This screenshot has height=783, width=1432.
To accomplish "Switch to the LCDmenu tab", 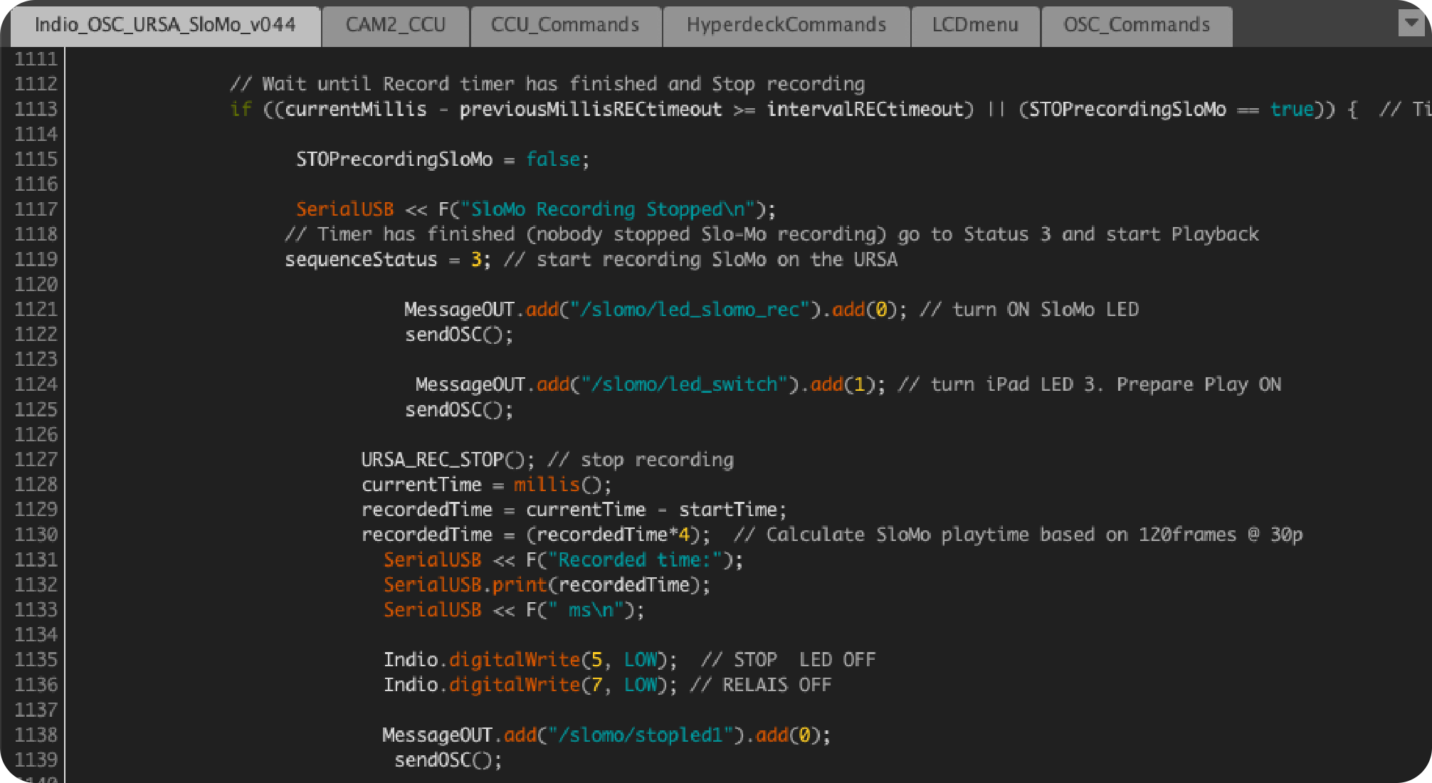I will tap(975, 25).
